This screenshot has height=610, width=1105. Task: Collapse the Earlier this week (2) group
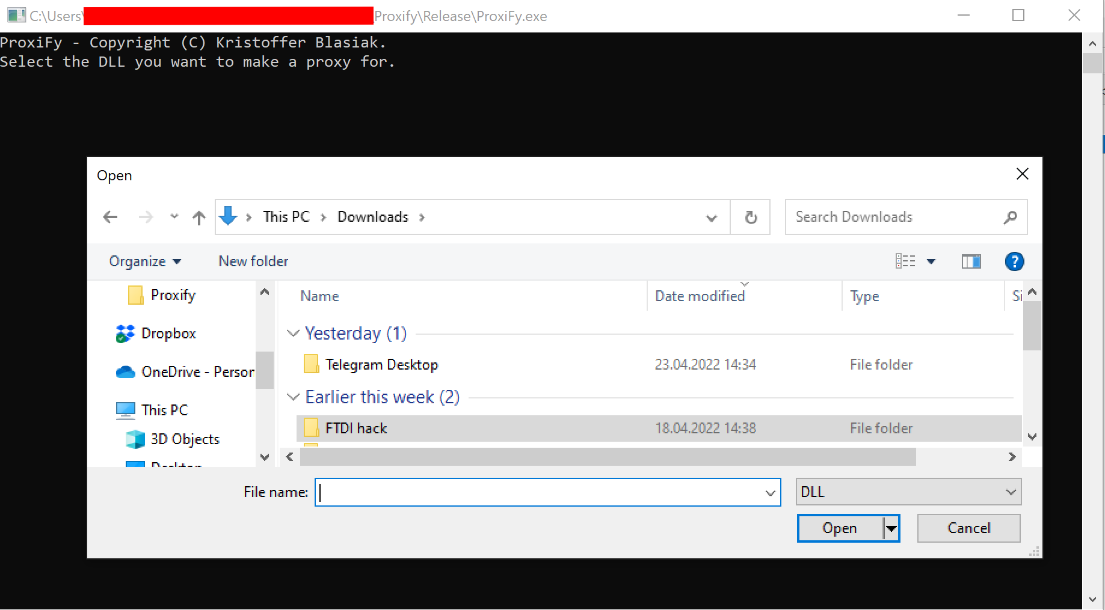(293, 397)
